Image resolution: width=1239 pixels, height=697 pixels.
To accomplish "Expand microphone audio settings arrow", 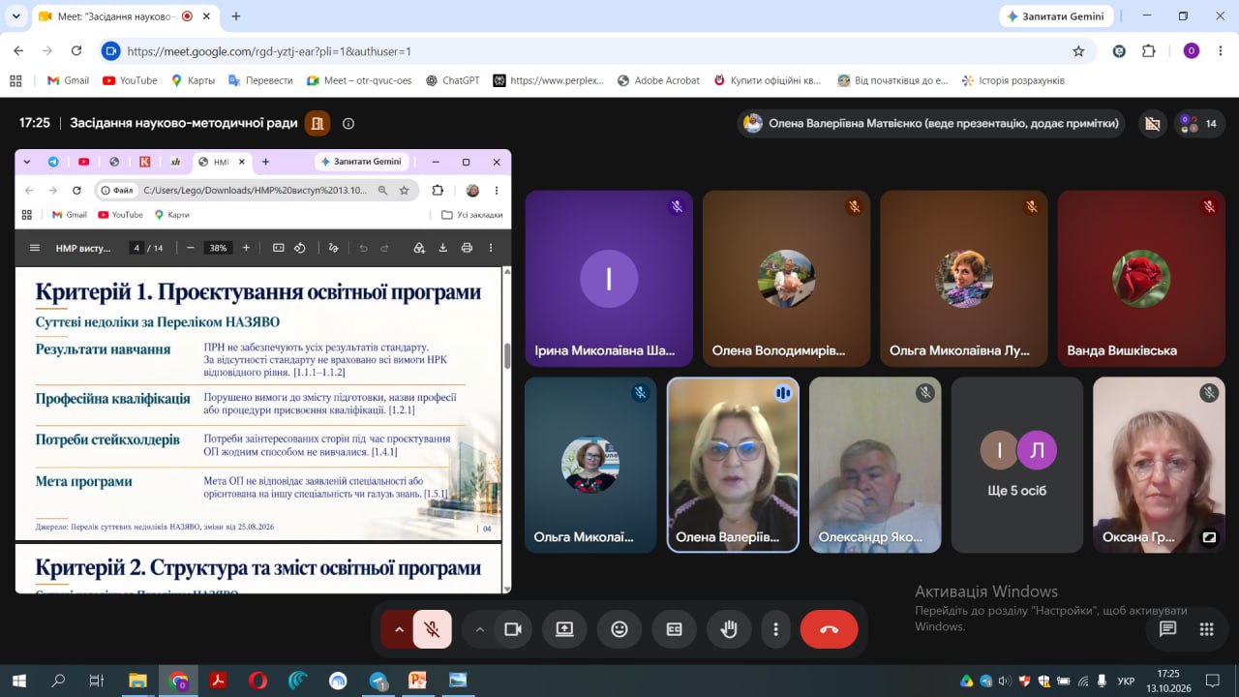I will click(398, 629).
